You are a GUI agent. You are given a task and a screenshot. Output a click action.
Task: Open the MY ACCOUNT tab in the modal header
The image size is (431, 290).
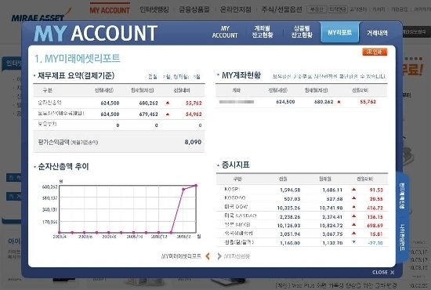click(225, 32)
